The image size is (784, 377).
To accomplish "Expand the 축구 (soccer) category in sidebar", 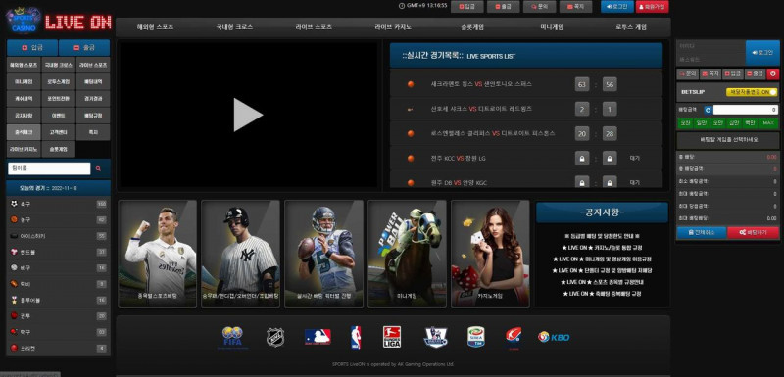I will pyautogui.click(x=58, y=204).
